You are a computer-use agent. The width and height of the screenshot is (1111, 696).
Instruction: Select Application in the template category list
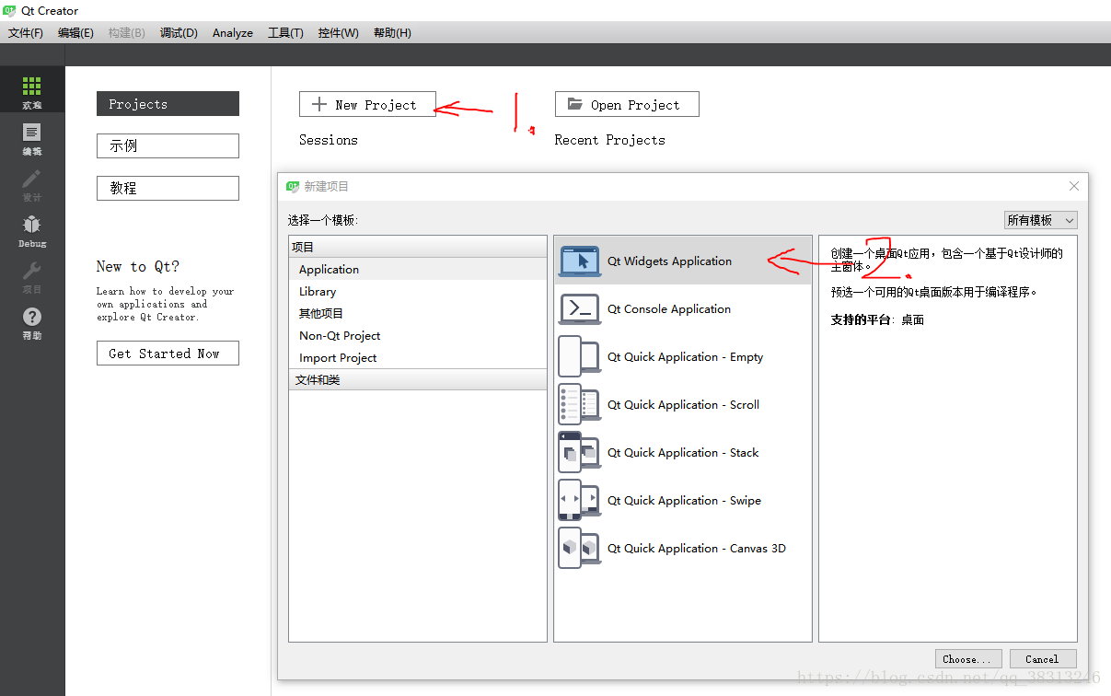tap(418, 270)
